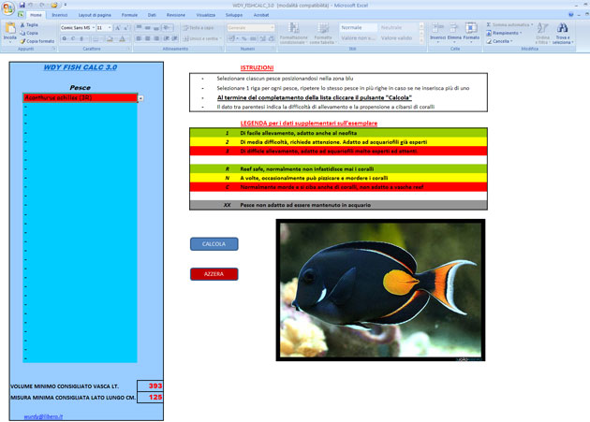Open the Layout di pagina tab
590x422 pixels.
coord(95,15)
